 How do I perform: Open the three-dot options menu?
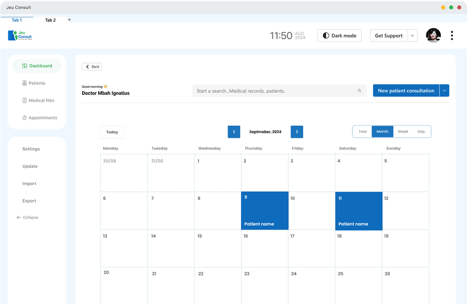(x=452, y=36)
